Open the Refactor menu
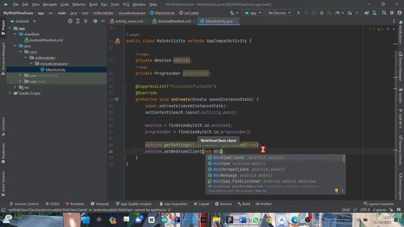The width and height of the screenshot is (404, 227). pos(79,4)
